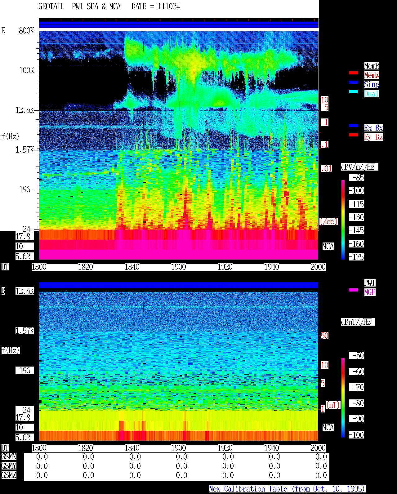This screenshot has height=494, width=397.
Task: Click the cyan Dual legend swatch
Action: 354,91
